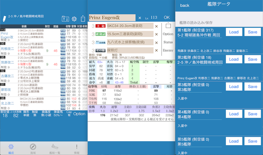
Task: Tap the 水上偵察機 equipment type icon
Action: point(100,42)
